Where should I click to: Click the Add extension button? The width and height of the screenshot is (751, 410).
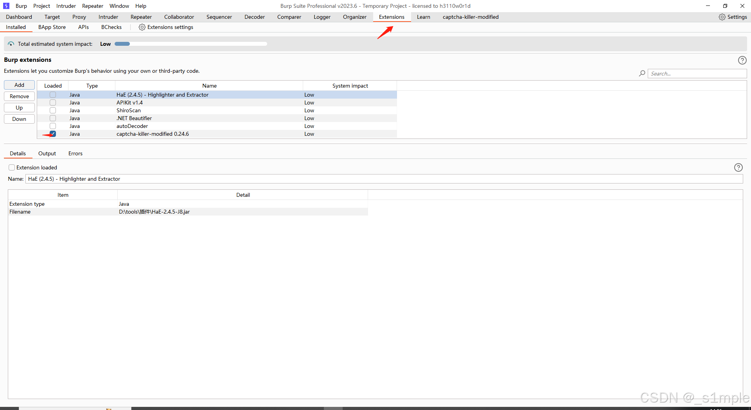pos(19,85)
